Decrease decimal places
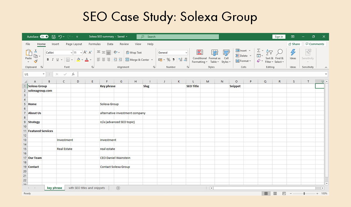 (186, 60)
